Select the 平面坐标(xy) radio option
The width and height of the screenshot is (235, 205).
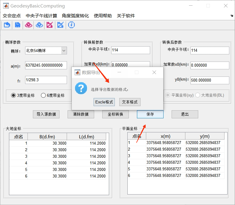[168, 95]
